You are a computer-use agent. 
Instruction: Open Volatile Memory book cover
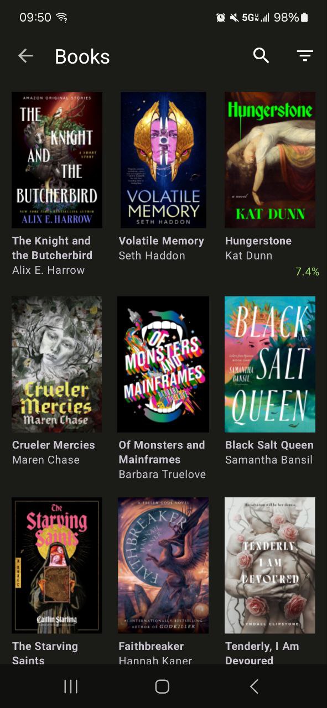[163, 160]
